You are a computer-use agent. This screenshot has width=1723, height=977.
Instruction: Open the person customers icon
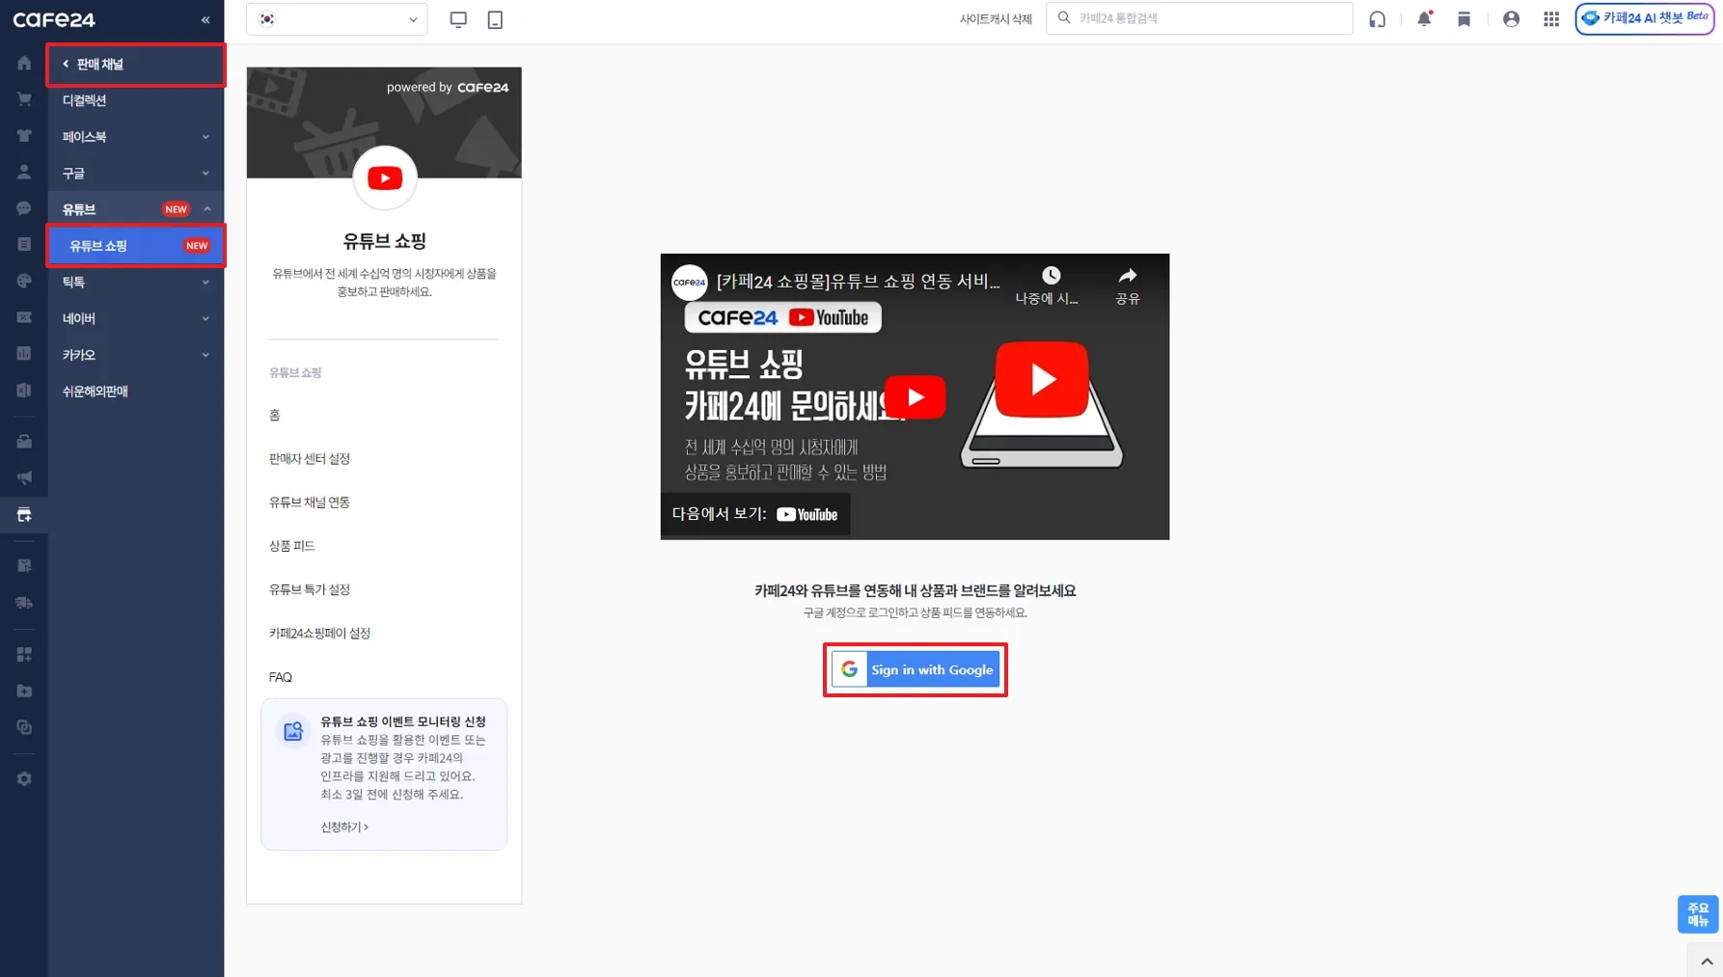click(24, 173)
